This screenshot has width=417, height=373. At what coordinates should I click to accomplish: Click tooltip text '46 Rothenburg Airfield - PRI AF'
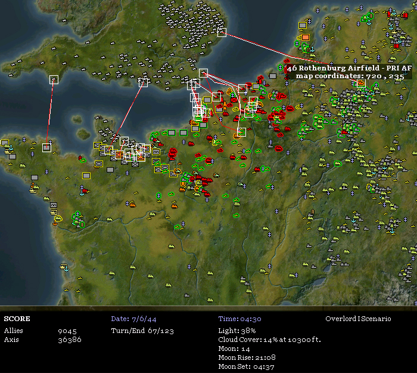point(349,68)
